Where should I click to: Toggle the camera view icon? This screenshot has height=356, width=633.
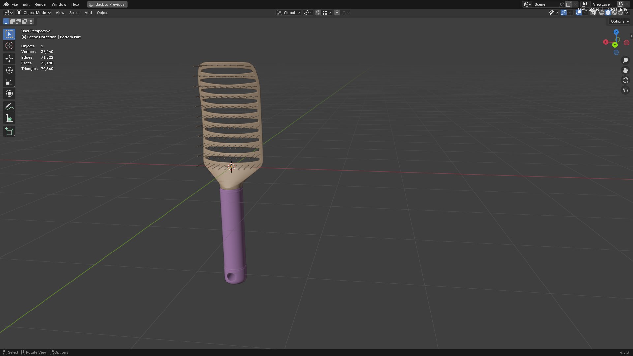(x=625, y=80)
